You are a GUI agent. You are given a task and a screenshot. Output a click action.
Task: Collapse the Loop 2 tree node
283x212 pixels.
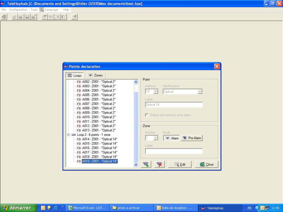[69, 135]
